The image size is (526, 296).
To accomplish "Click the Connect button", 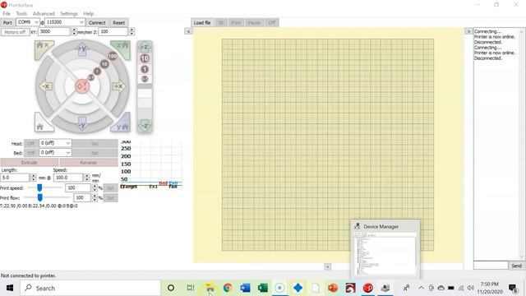I will [97, 22].
